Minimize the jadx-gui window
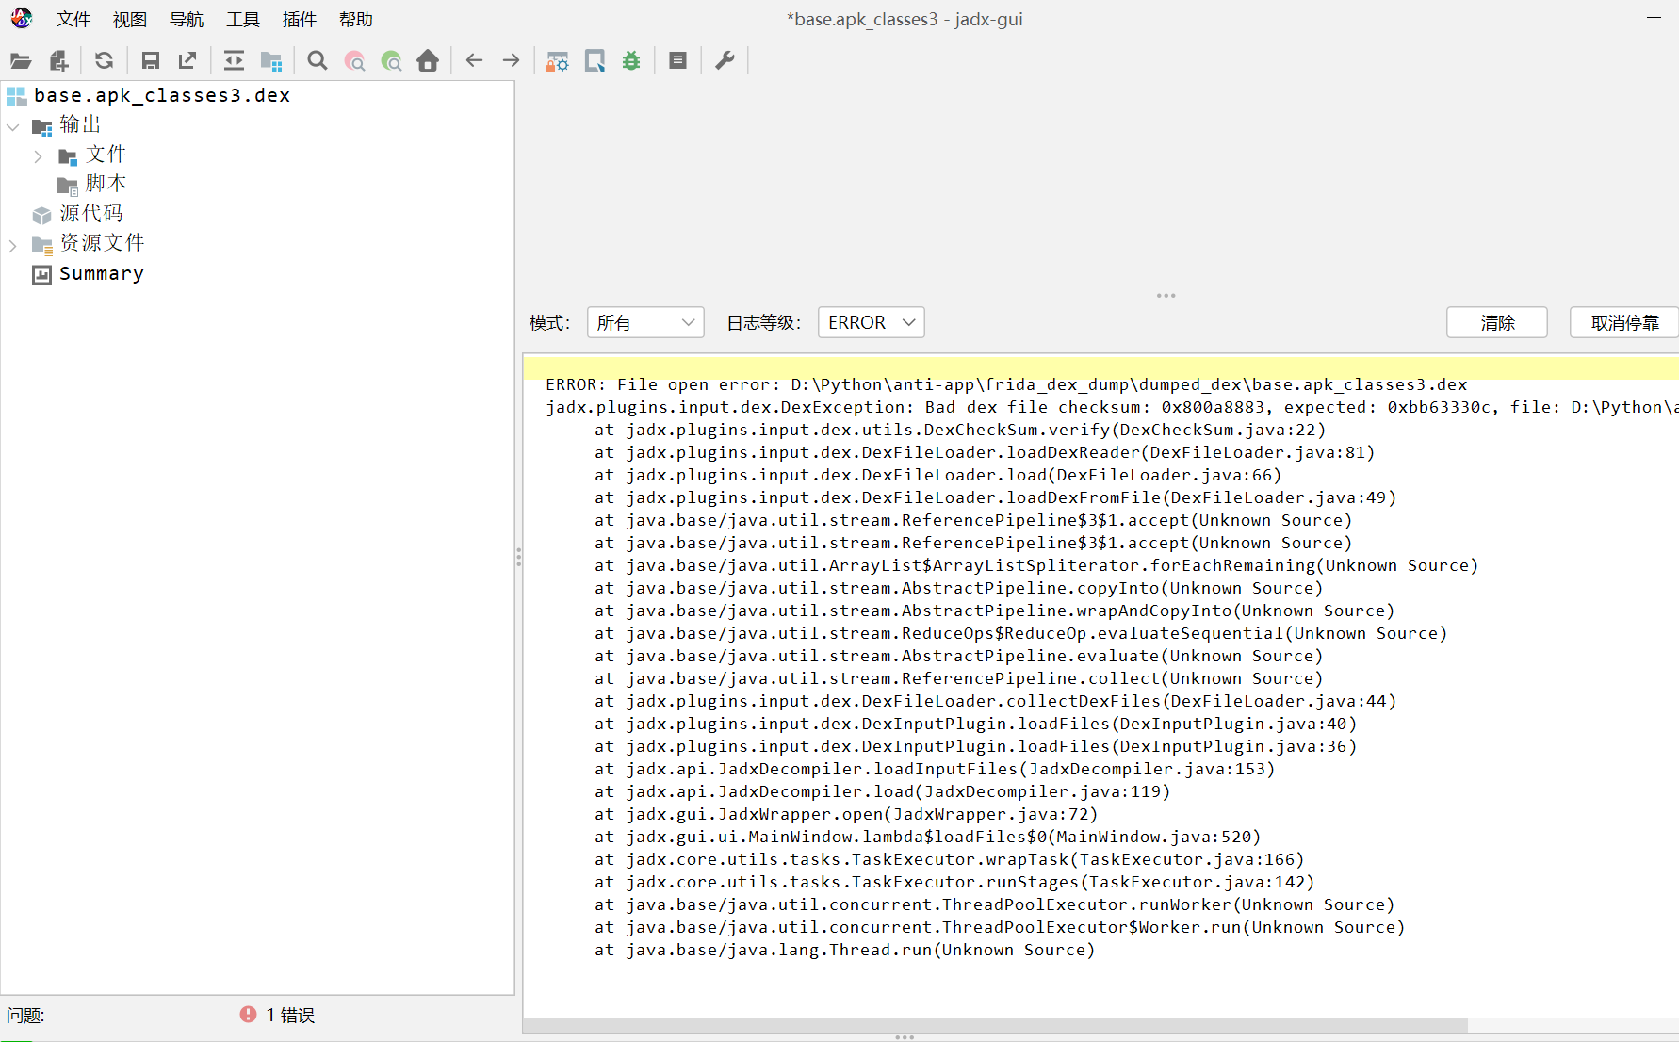1679x1042 pixels. coord(1654,18)
